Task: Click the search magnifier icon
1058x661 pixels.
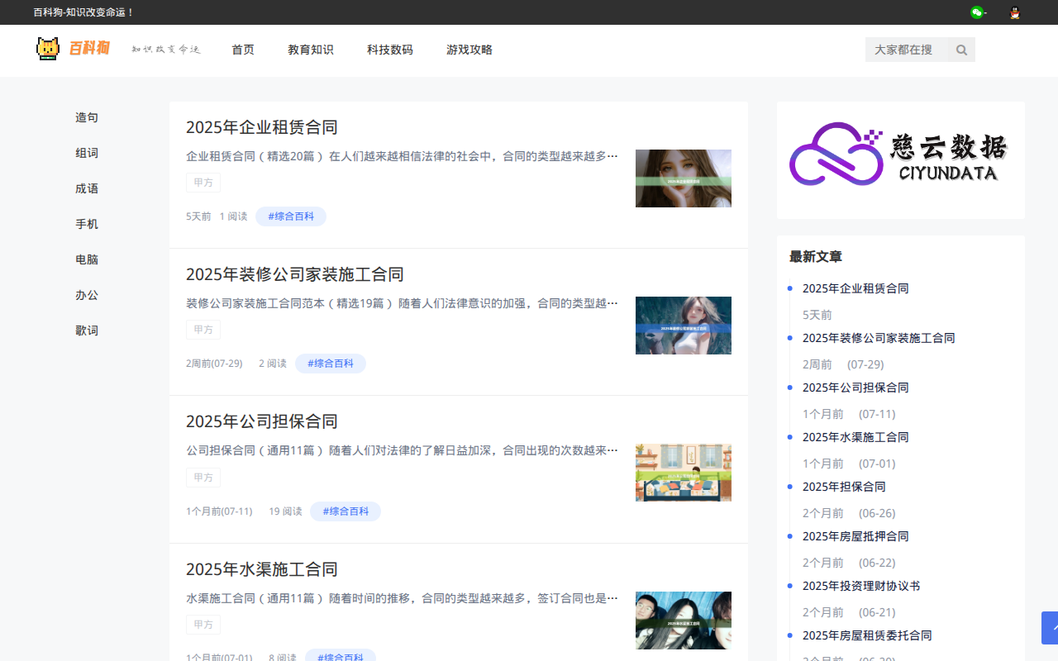Action: click(x=961, y=50)
